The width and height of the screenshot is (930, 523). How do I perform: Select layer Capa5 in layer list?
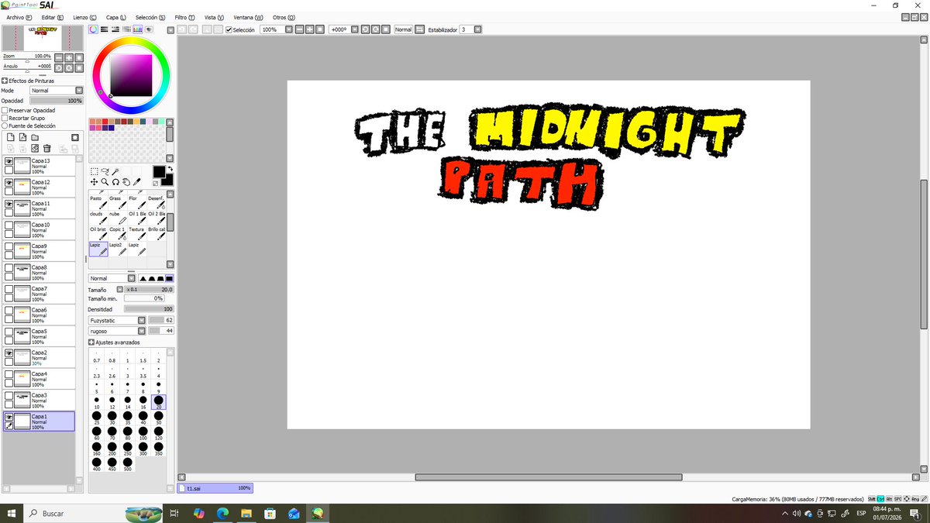pos(39,336)
